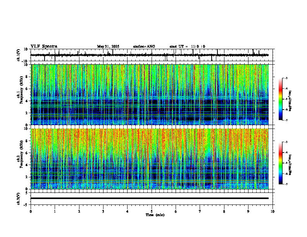Click the time axis tick label "2"
307x237 pixels.
pyautogui.click(x=79, y=211)
